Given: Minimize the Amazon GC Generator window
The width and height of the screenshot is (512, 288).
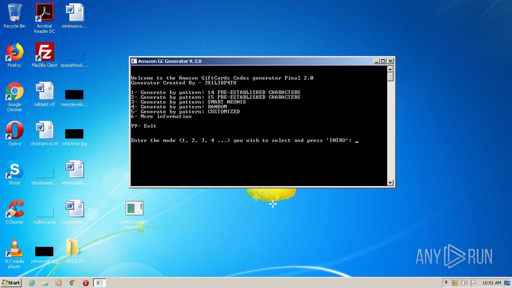Looking at the screenshot, I should pos(376,61).
